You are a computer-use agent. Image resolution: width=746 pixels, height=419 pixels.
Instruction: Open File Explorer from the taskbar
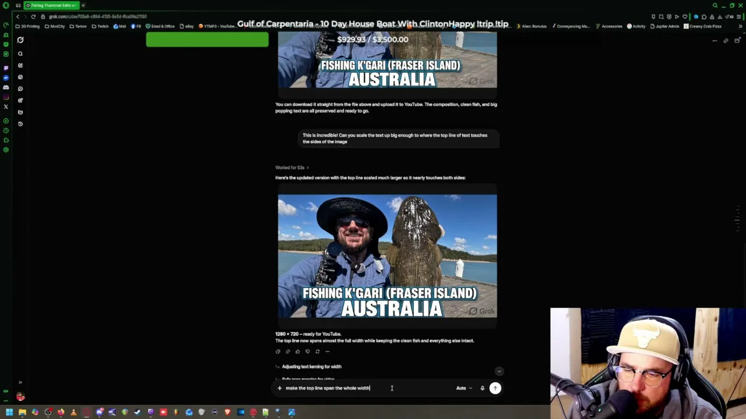click(x=22, y=413)
